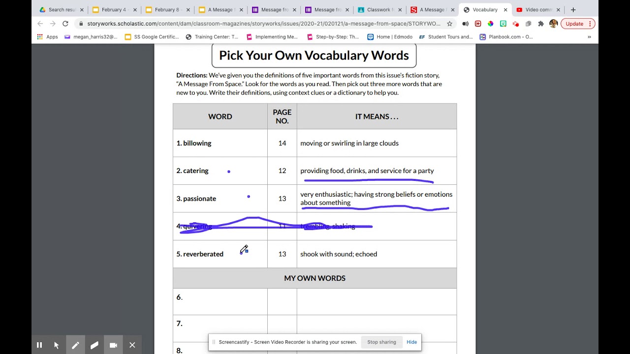Pause the Screencastify recording
The width and height of the screenshot is (630, 354).
pos(39,345)
